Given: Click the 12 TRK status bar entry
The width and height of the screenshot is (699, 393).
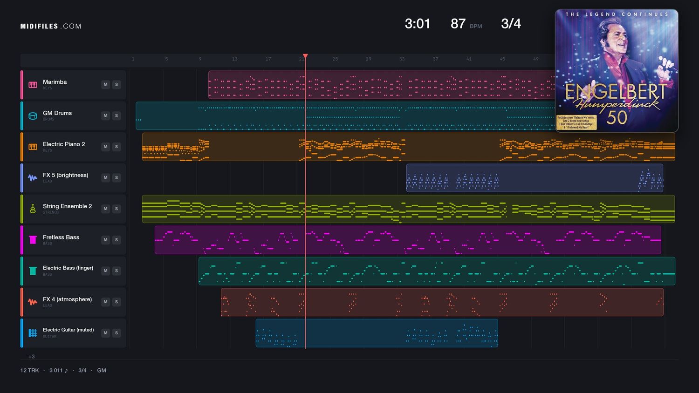Looking at the screenshot, I should click(x=29, y=371).
